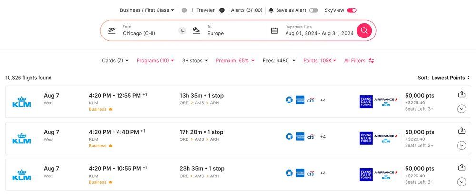Open the Programs (10) filter
This screenshot has width=476, height=194.
(x=155, y=61)
